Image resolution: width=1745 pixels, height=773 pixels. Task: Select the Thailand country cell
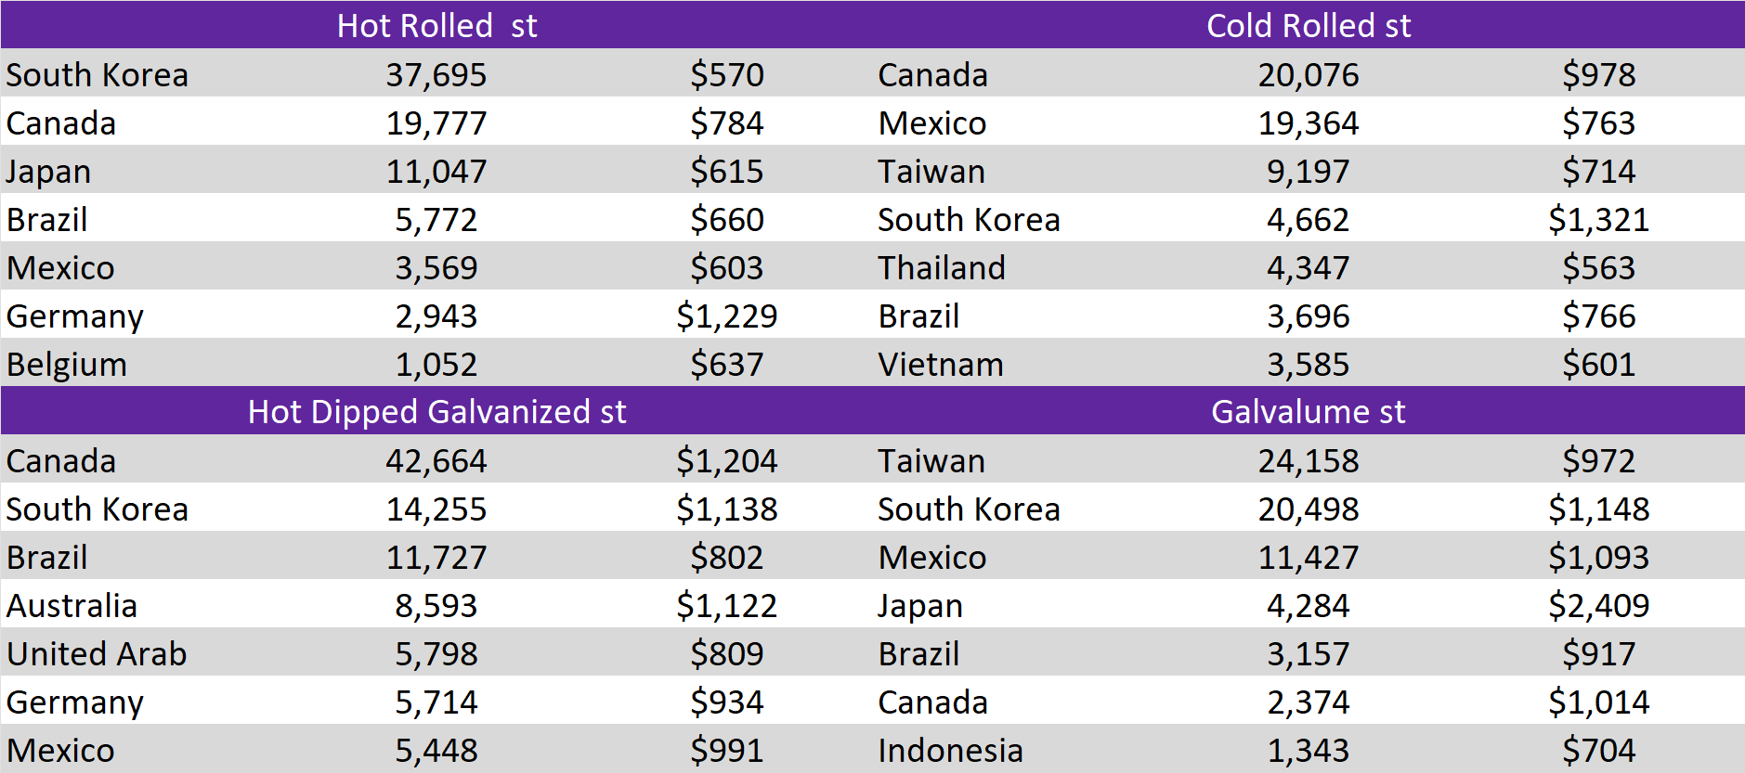(x=941, y=267)
